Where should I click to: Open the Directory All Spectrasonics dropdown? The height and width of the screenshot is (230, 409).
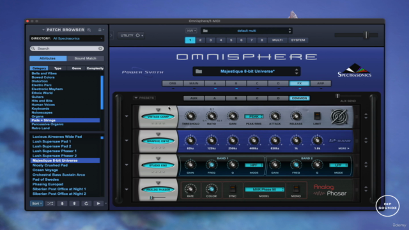point(66,38)
